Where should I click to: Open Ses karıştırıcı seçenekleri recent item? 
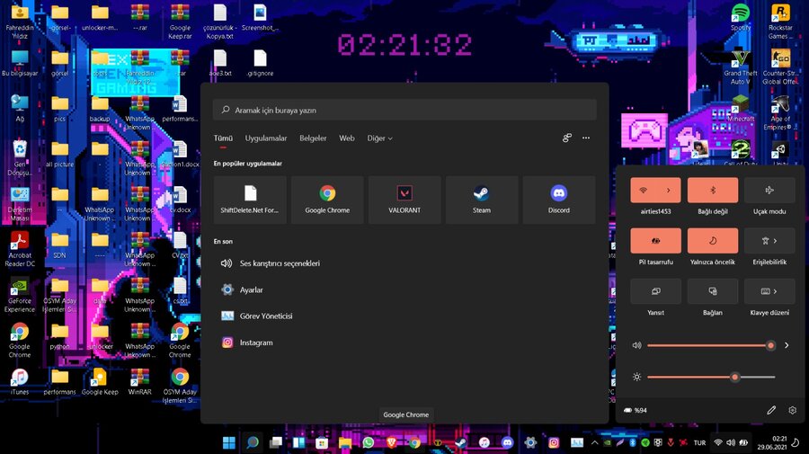click(x=279, y=263)
